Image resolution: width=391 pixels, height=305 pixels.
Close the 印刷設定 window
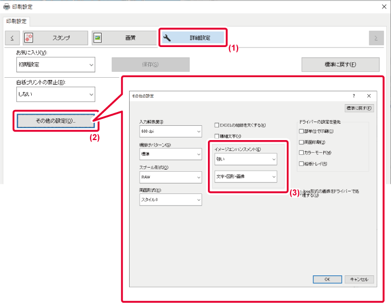click(384, 7)
